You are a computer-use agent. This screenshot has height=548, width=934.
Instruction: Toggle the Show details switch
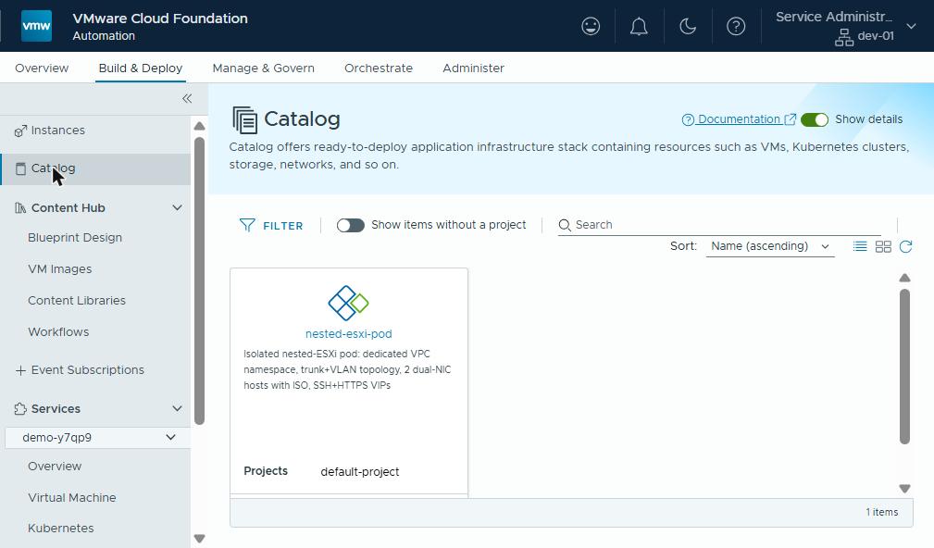(815, 119)
